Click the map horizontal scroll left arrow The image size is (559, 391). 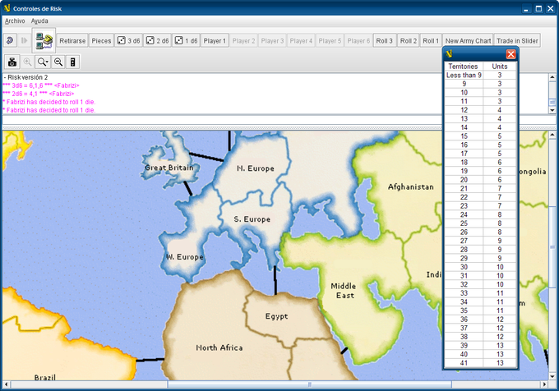(x=6, y=384)
